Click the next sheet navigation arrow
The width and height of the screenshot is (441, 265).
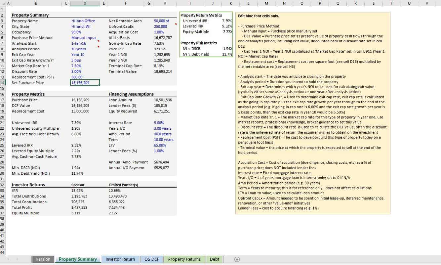coord(17,259)
